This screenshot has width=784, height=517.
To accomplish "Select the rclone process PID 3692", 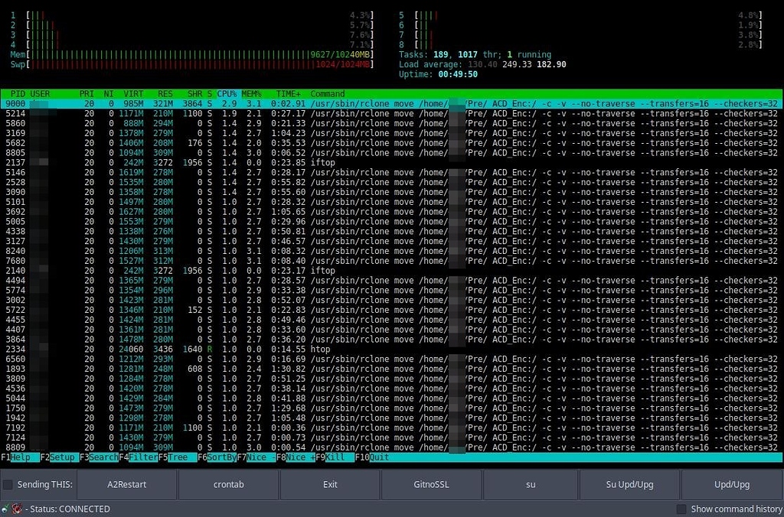I will click(x=392, y=212).
